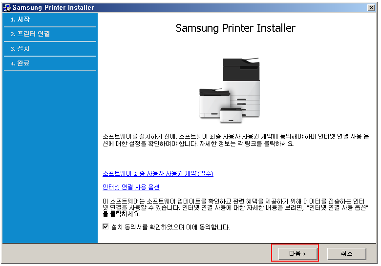
Task: Click the 취소 button
Action: [x=346, y=254]
